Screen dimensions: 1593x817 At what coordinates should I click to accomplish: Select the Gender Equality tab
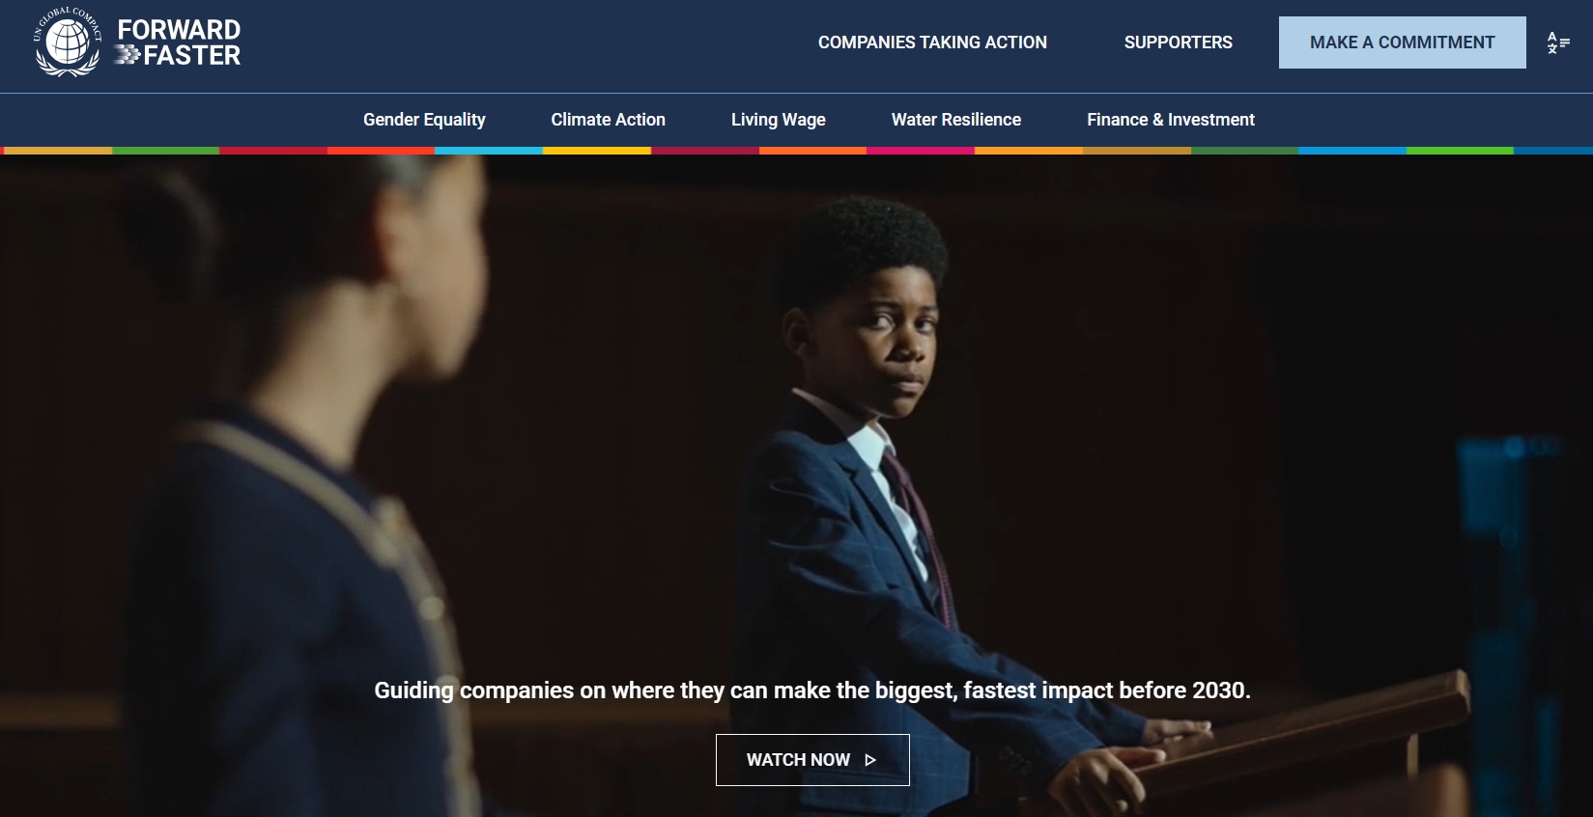click(424, 120)
